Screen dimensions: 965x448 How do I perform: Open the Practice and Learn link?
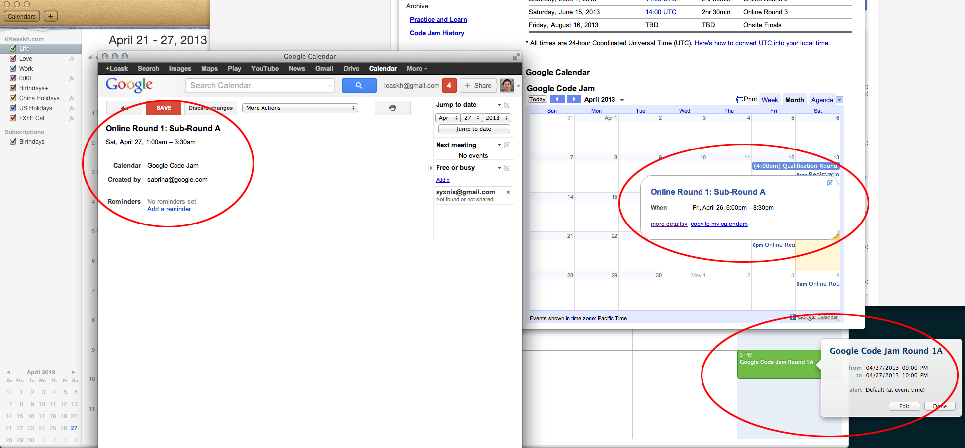[439, 20]
